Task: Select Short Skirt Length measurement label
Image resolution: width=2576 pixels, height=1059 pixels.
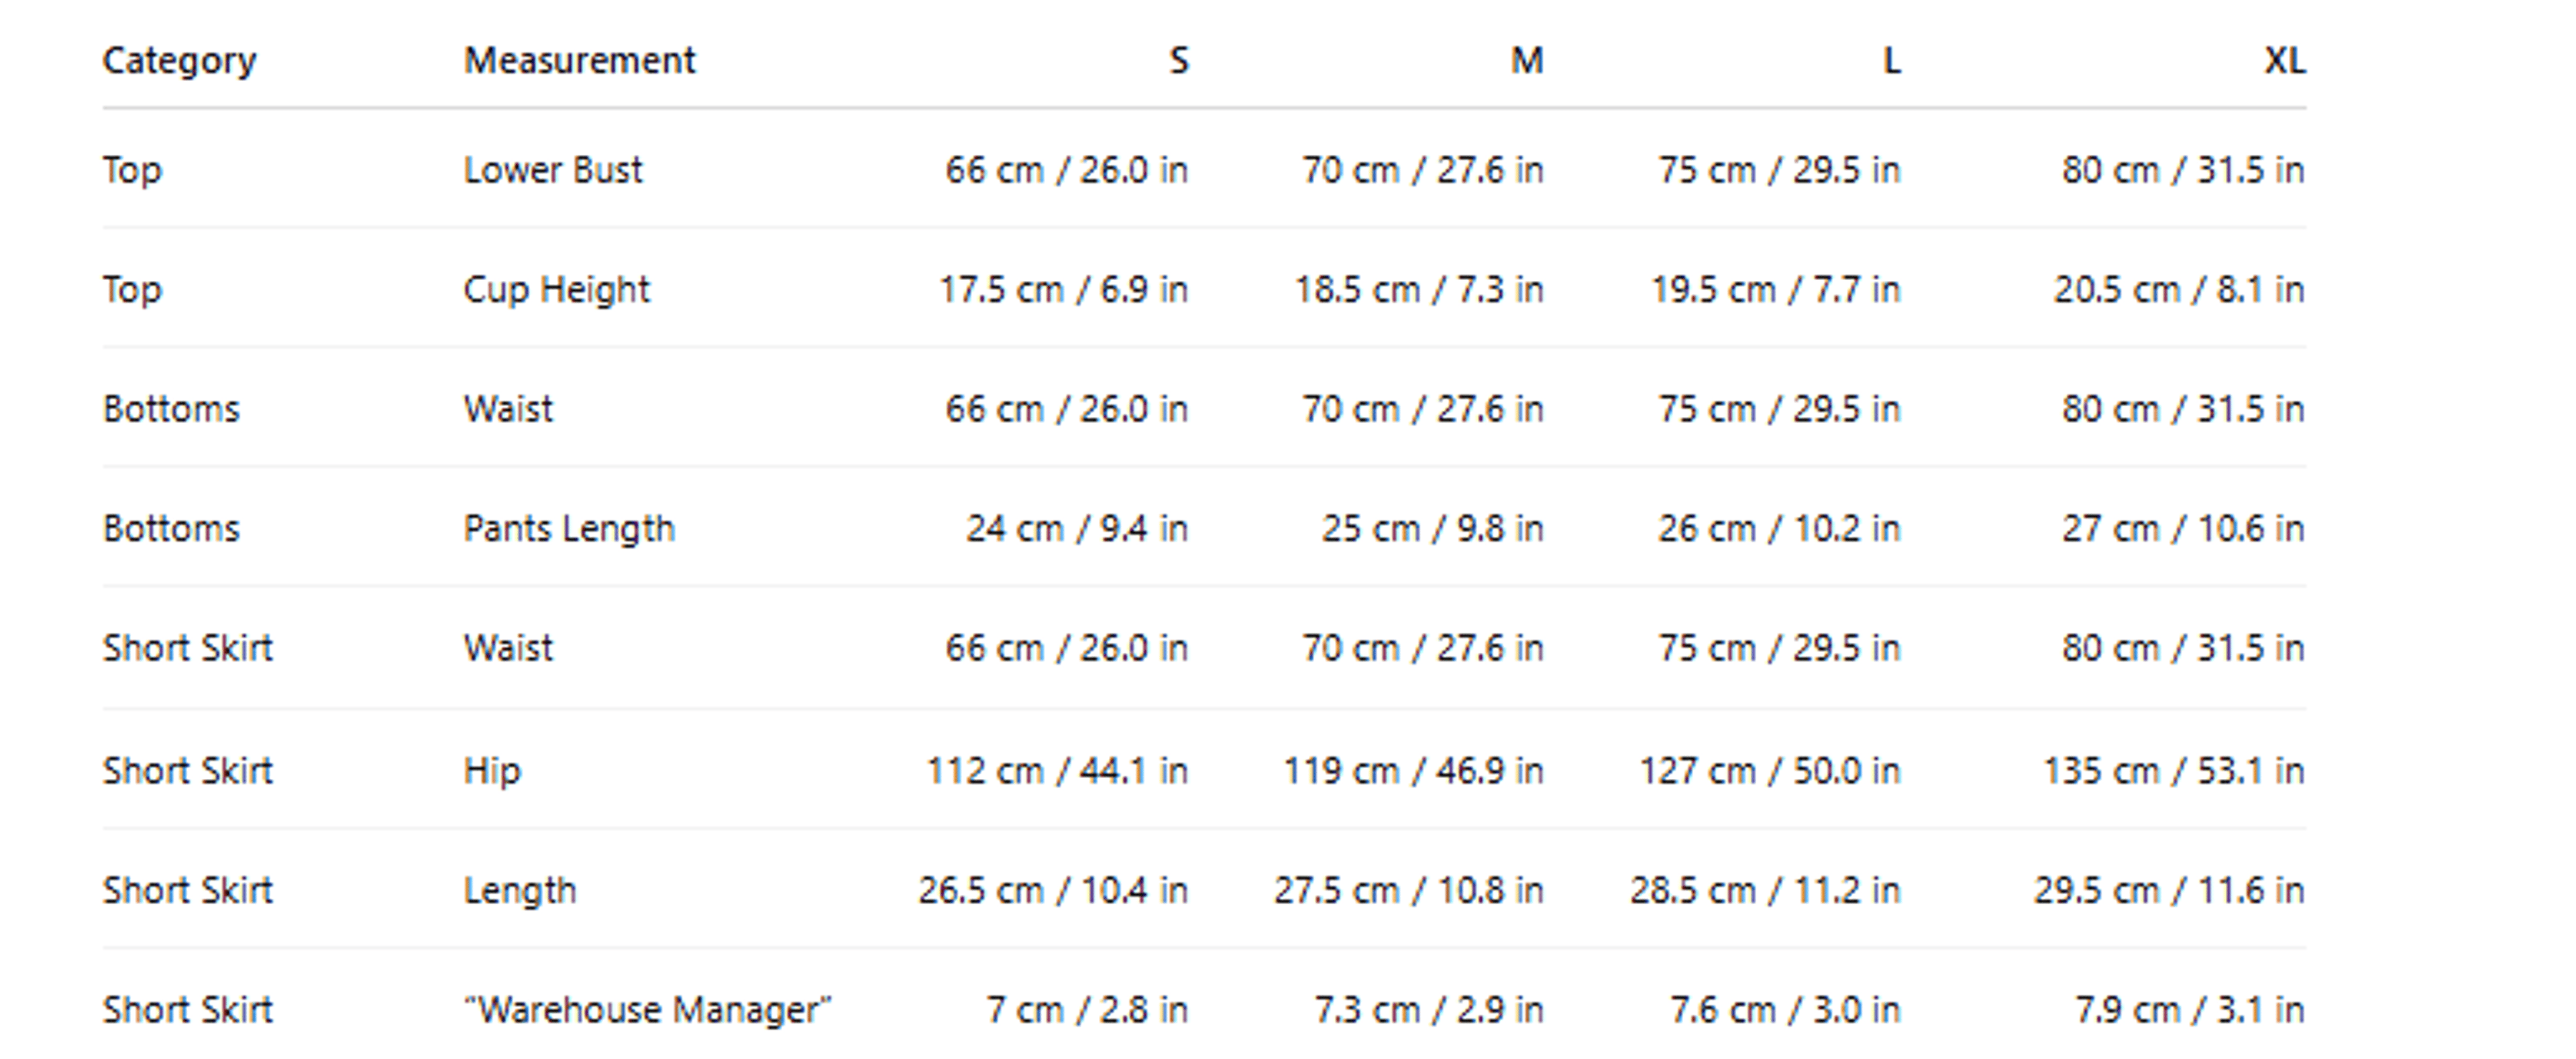Action: tap(520, 891)
